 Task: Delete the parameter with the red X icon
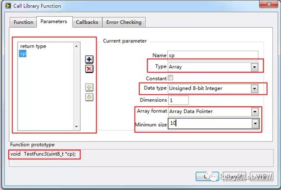click(89, 69)
